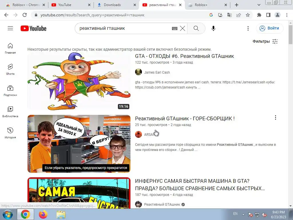
Task: Open the YouTube hamburger guide menu
Action: coord(10,28)
